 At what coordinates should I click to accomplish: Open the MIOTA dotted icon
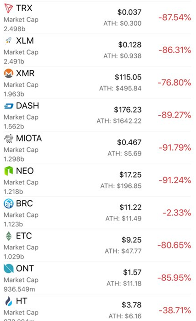[9, 138]
